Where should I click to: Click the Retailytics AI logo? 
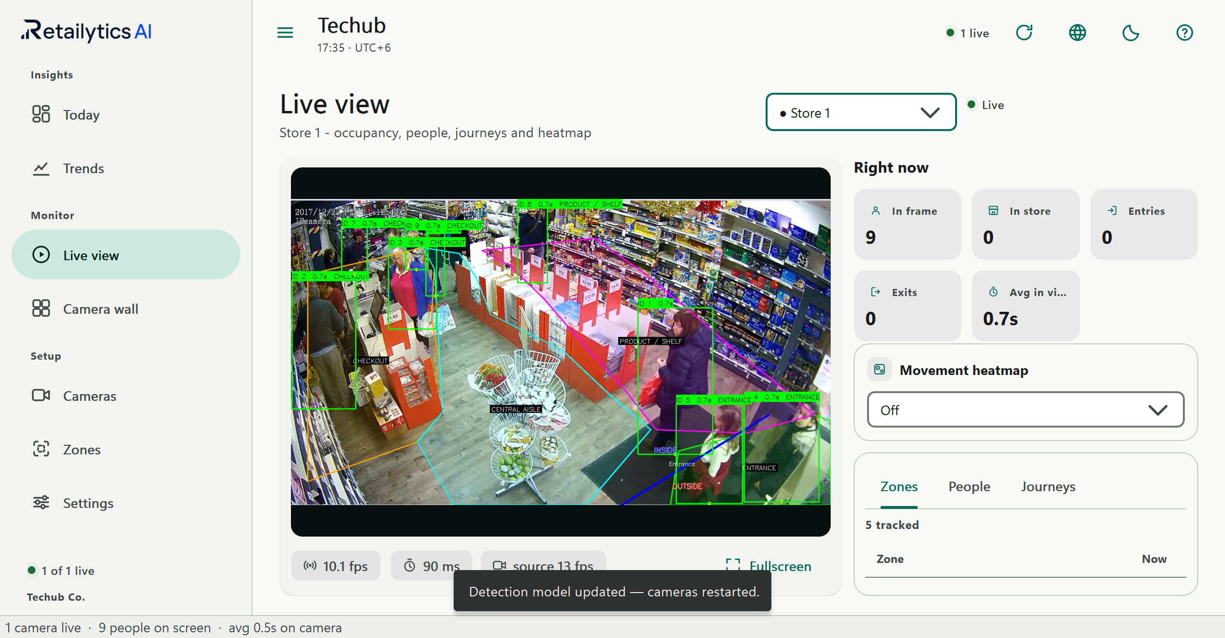click(86, 31)
